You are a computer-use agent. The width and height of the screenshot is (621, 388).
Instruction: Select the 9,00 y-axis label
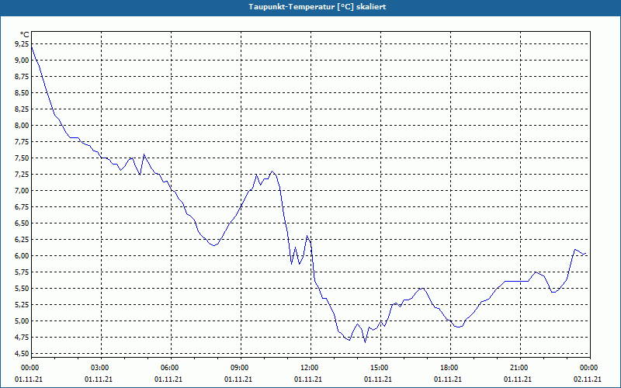click(x=22, y=61)
